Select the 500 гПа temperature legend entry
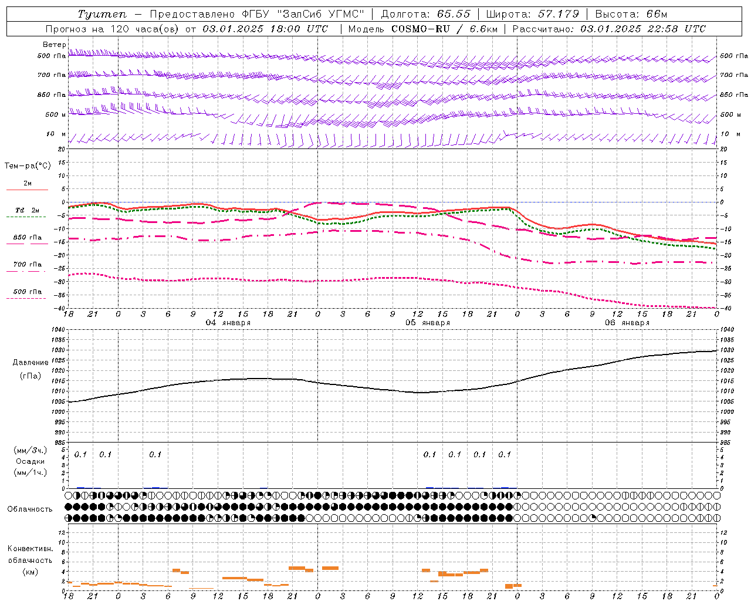The height and width of the screenshot is (601, 751). point(27,292)
